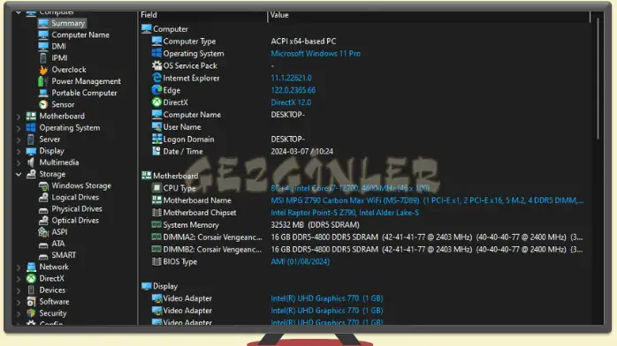Collapse the Storage tree node
Viewport: 617px width, 346px height.
(18, 174)
